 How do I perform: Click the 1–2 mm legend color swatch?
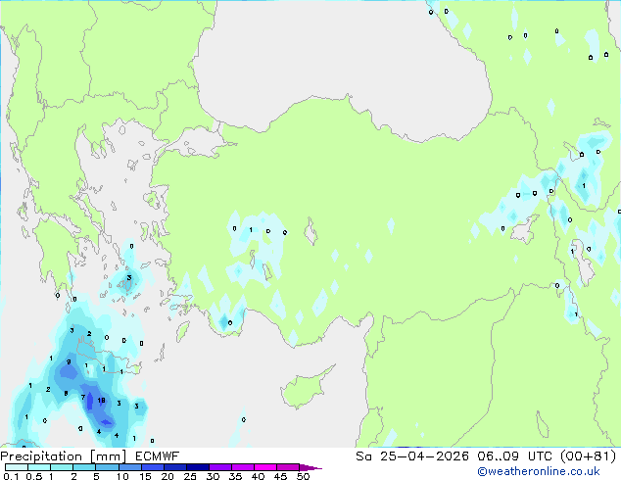pos(62,467)
